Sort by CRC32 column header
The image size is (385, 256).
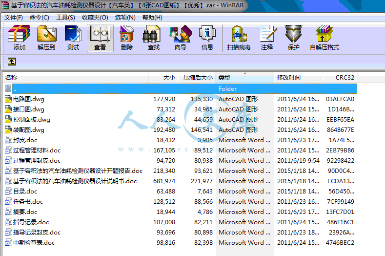[340, 78]
